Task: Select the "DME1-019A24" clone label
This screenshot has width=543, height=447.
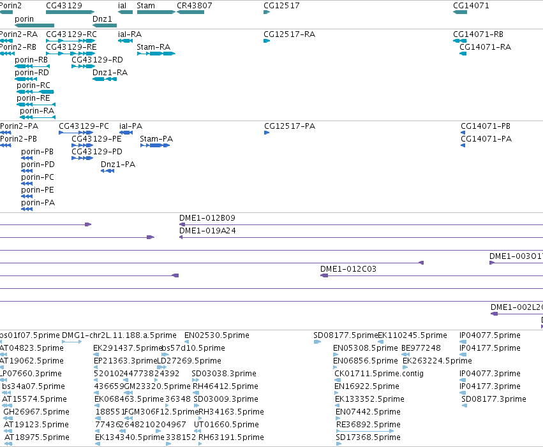Action: 207,231
